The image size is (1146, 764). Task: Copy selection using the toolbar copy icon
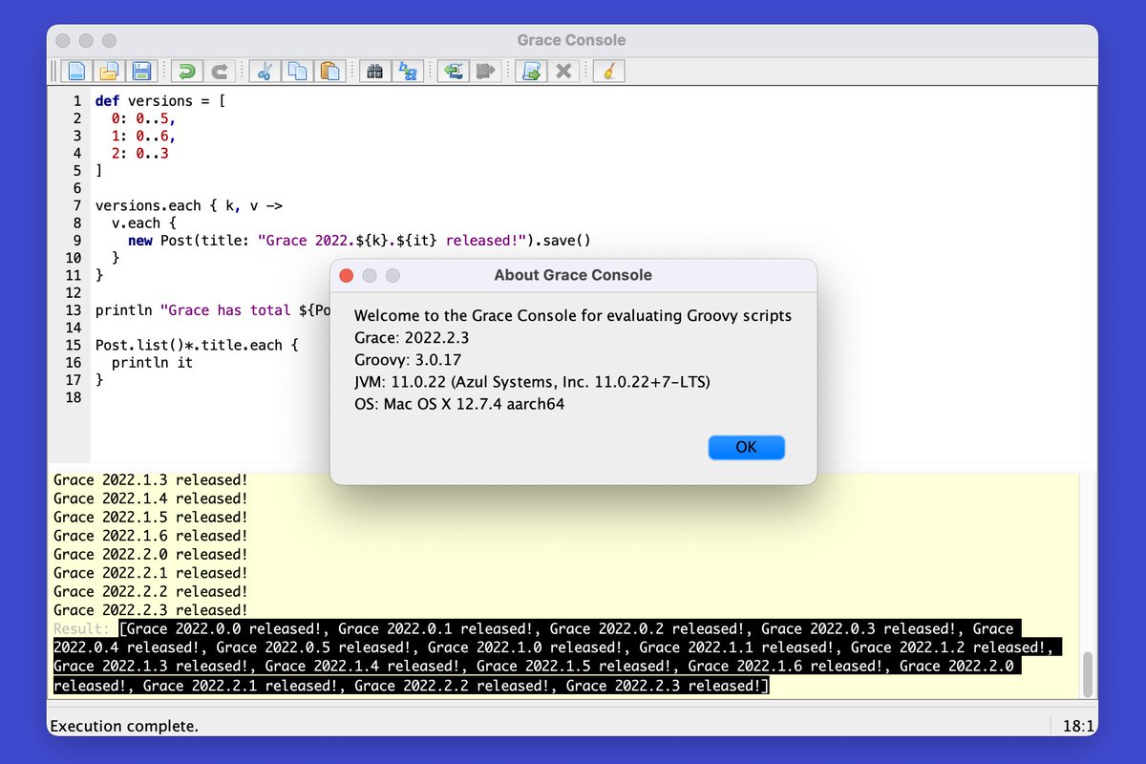tap(298, 70)
